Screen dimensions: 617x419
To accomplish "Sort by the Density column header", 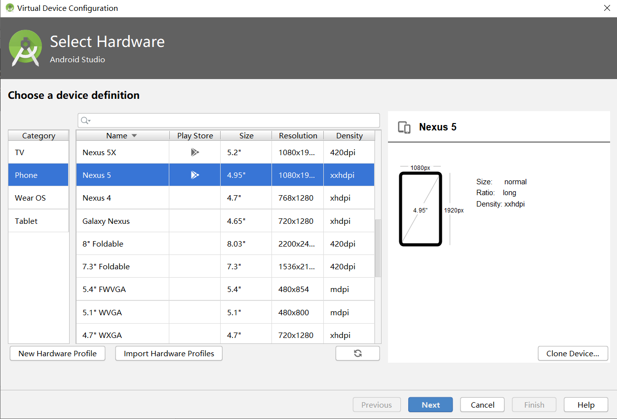I will pyautogui.click(x=349, y=135).
